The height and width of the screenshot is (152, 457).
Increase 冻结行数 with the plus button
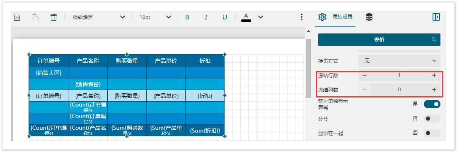(x=434, y=75)
